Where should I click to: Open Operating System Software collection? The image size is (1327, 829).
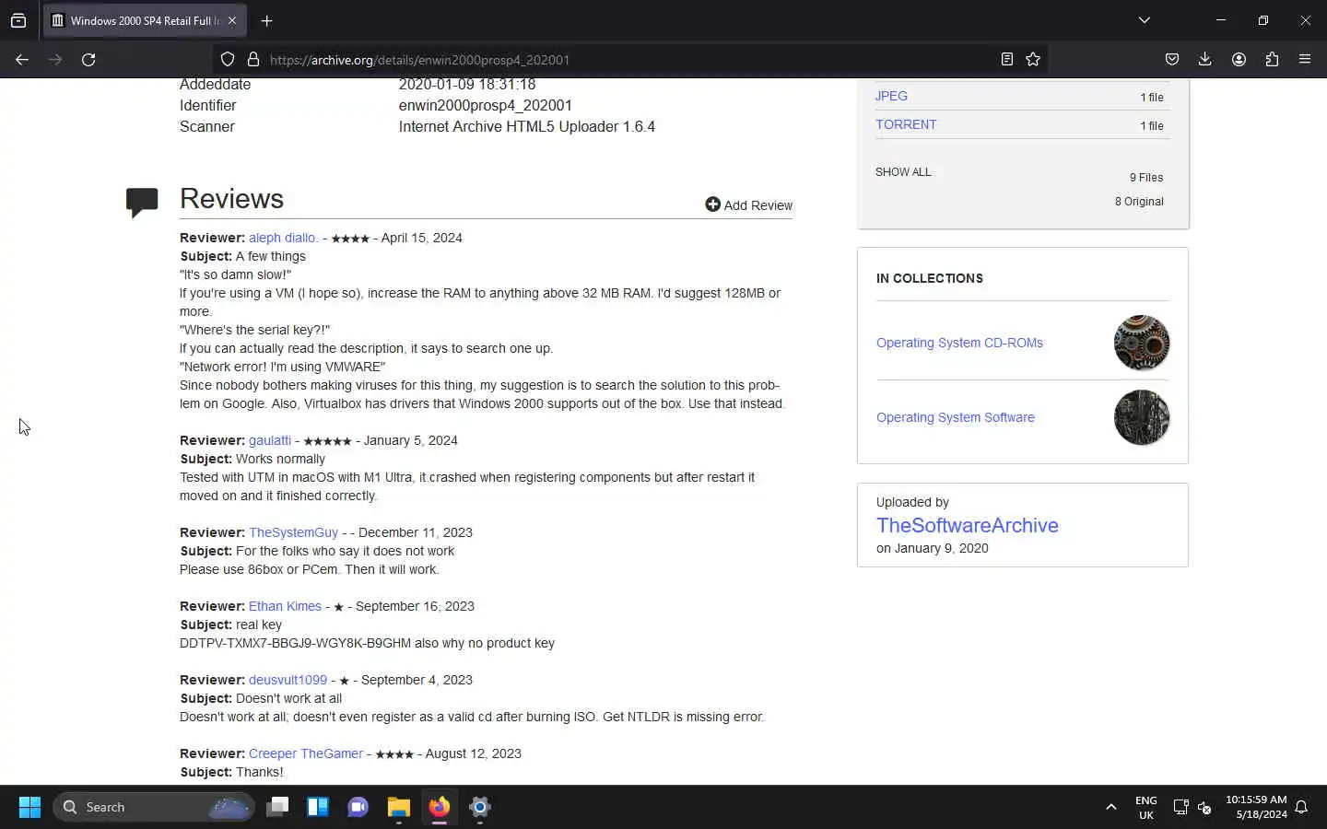click(956, 417)
